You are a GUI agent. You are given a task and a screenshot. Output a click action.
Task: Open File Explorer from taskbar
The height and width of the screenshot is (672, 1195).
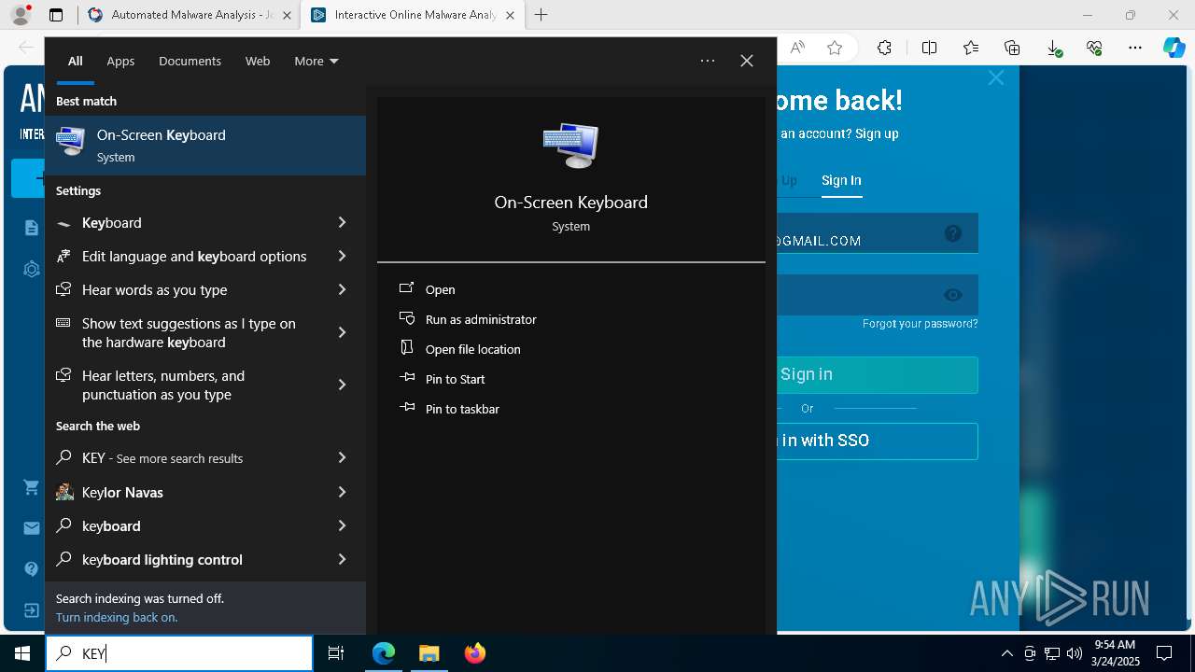click(x=429, y=653)
